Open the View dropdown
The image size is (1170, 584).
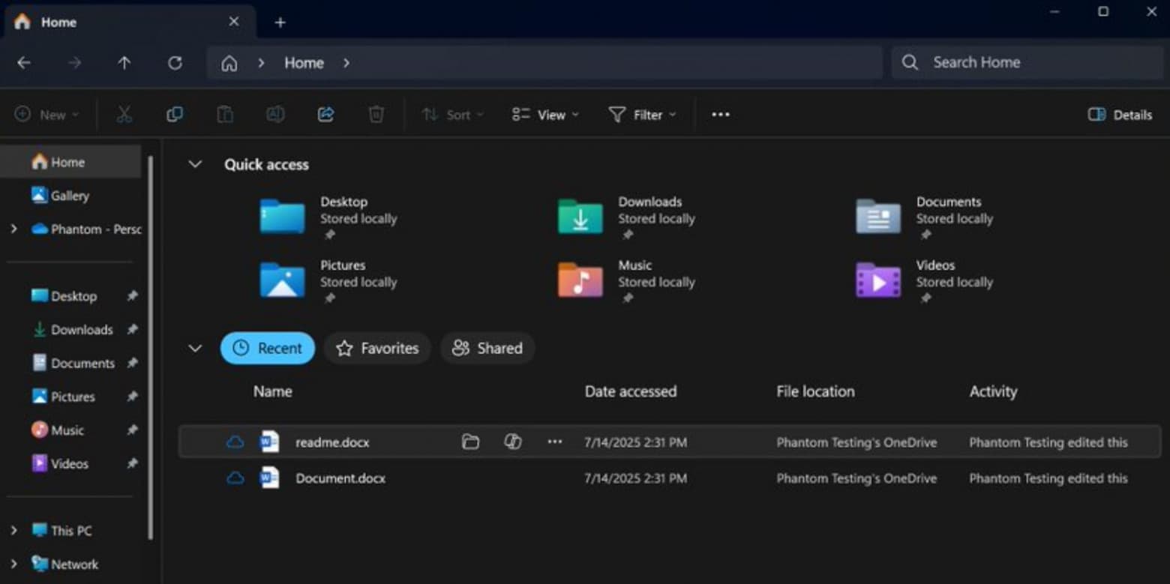click(545, 115)
